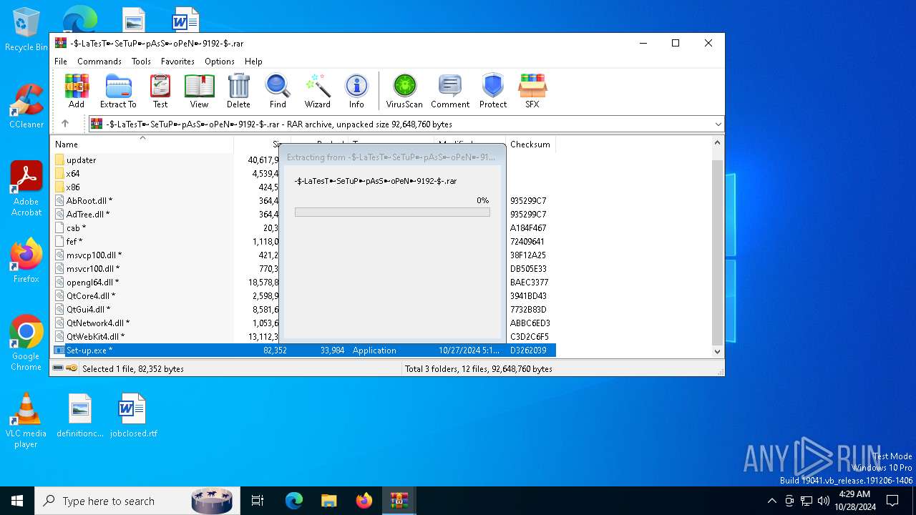Open the Help menu
The image size is (916, 515).
tap(253, 62)
